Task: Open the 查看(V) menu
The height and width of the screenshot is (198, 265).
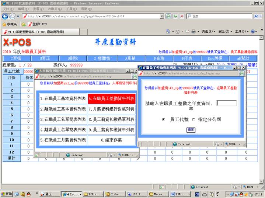Action: pyautogui.click(x=38, y=8)
